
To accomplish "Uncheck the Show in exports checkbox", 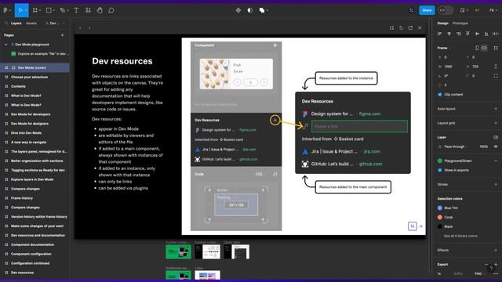I will click(x=440, y=170).
